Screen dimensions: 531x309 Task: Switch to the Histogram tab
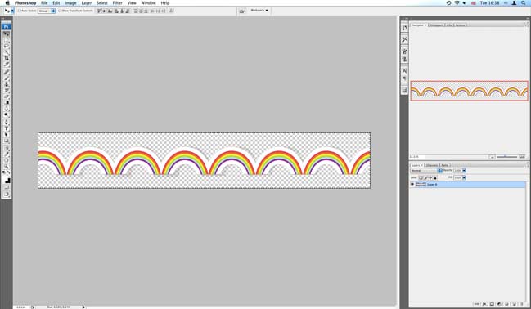[x=436, y=25]
